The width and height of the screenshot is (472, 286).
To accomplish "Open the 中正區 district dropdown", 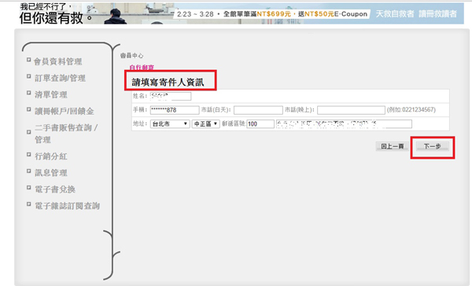I will [x=206, y=124].
